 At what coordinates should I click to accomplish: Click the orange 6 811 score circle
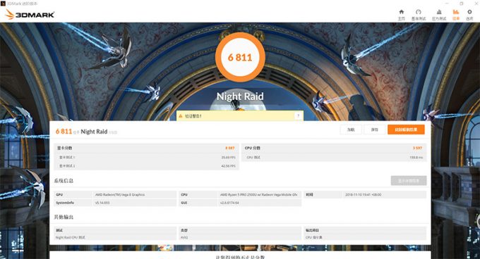240,57
